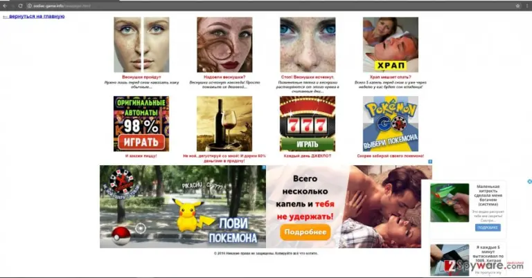Image resolution: width=532 pixels, height=278 pixels.
Task: Click 'Стоп! Веснушки исчезнут' headline link
Action: coord(308,77)
